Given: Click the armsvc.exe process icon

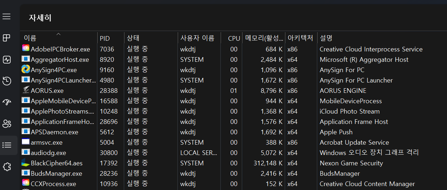Looking at the screenshot, I should (x=26, y=141).
